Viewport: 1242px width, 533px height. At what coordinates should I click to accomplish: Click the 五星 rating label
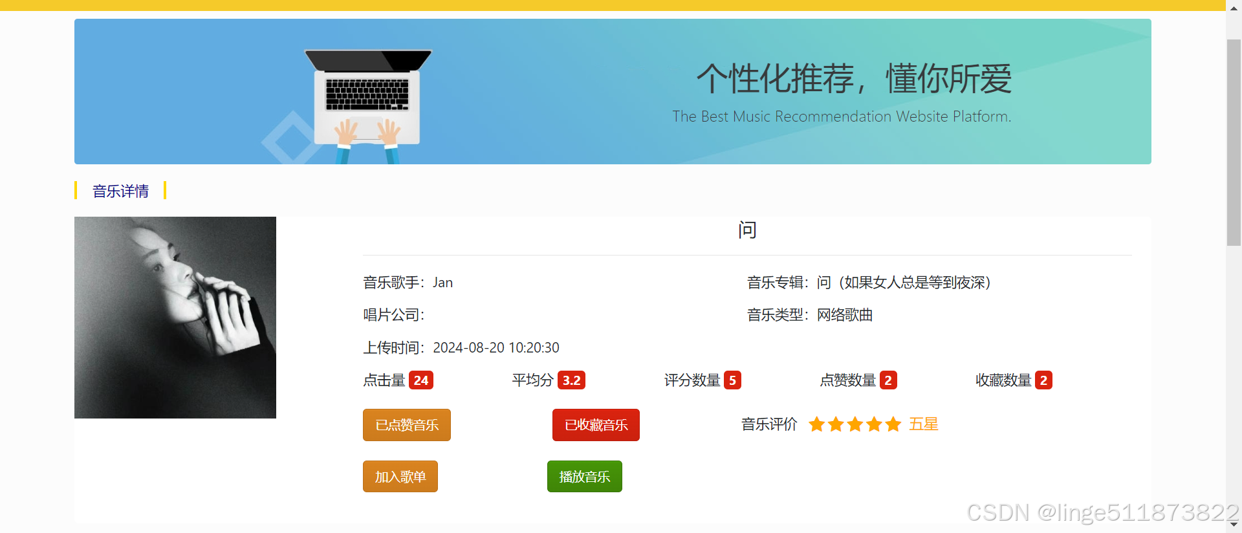tap(924, 424)
